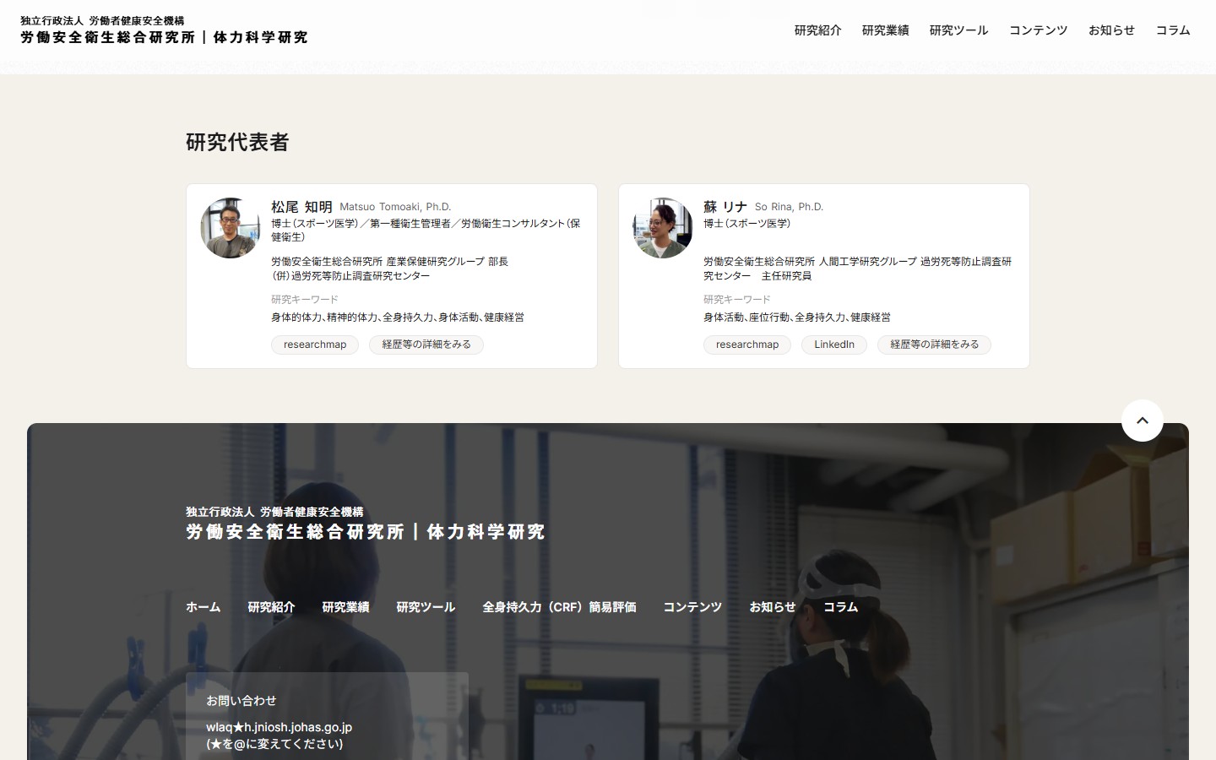Screen dimensions: 1216x760
Task: Click the name 松尾 知明
Action: pos(301,207)
